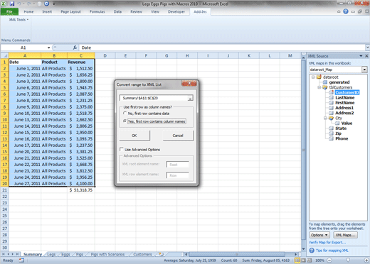This screenshot has width=370, height=264.
Task: Collapse the dataroot tree node
Action: [313, 77]
